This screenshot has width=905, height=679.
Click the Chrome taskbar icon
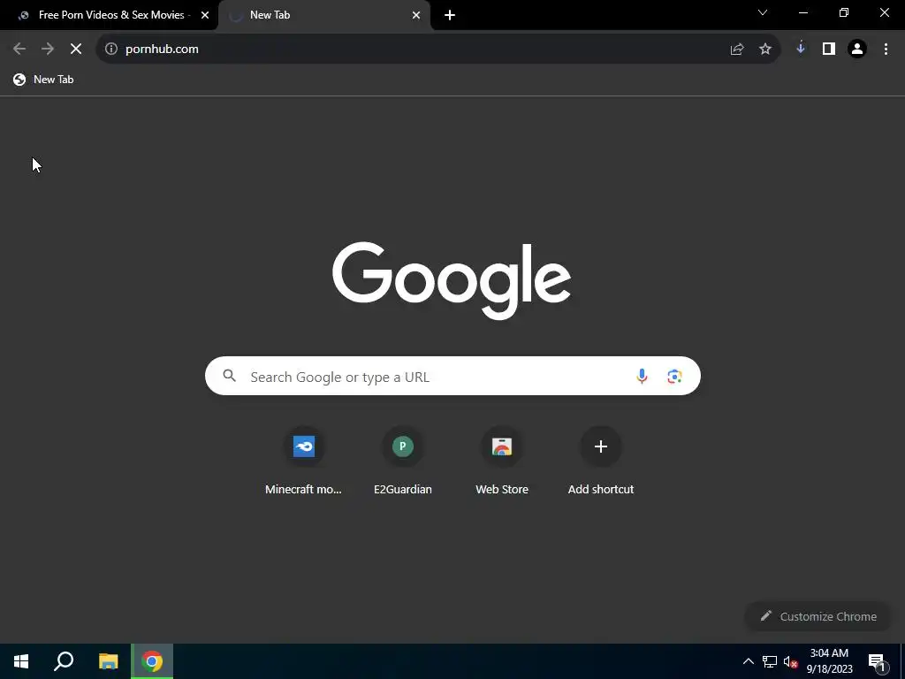point(152,661)
